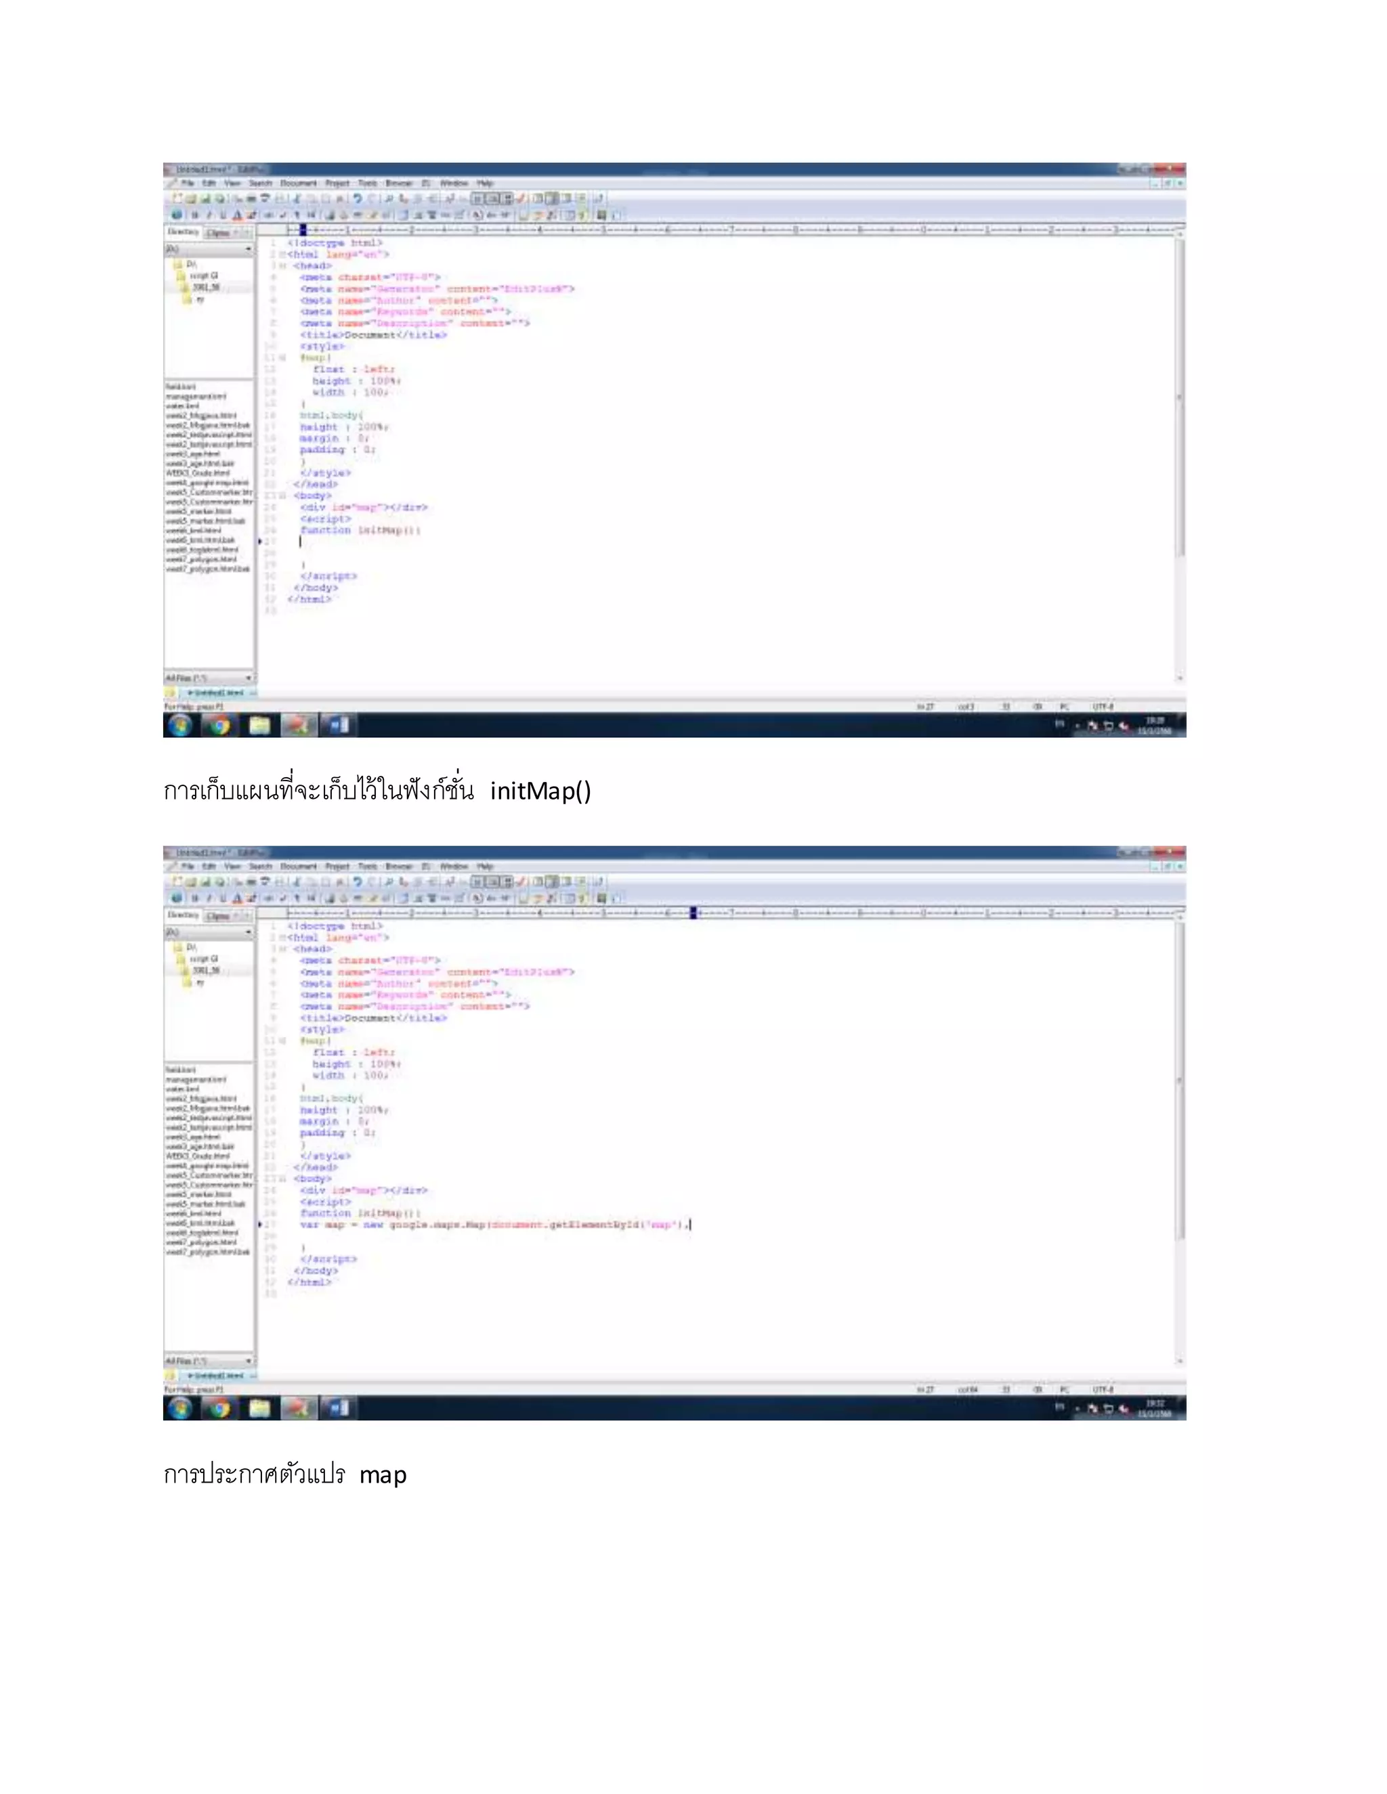This screenshot has width=1387, height=1794.
Task: Collapse head fold marker at line 3, upper editor
Action: point(282,266)
